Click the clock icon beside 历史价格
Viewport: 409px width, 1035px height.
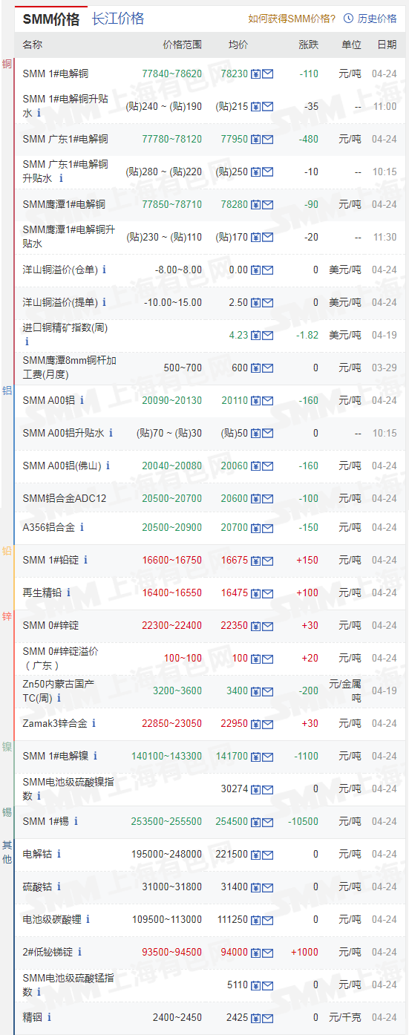point(350,19)
